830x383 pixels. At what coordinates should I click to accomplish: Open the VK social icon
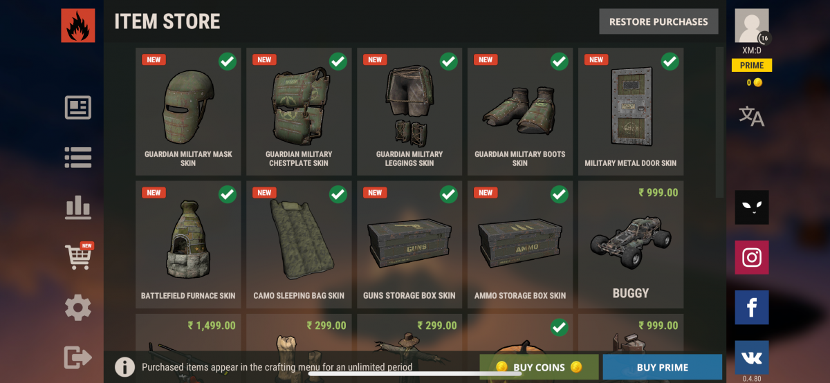pyautogui.click(x=752, y=357)
